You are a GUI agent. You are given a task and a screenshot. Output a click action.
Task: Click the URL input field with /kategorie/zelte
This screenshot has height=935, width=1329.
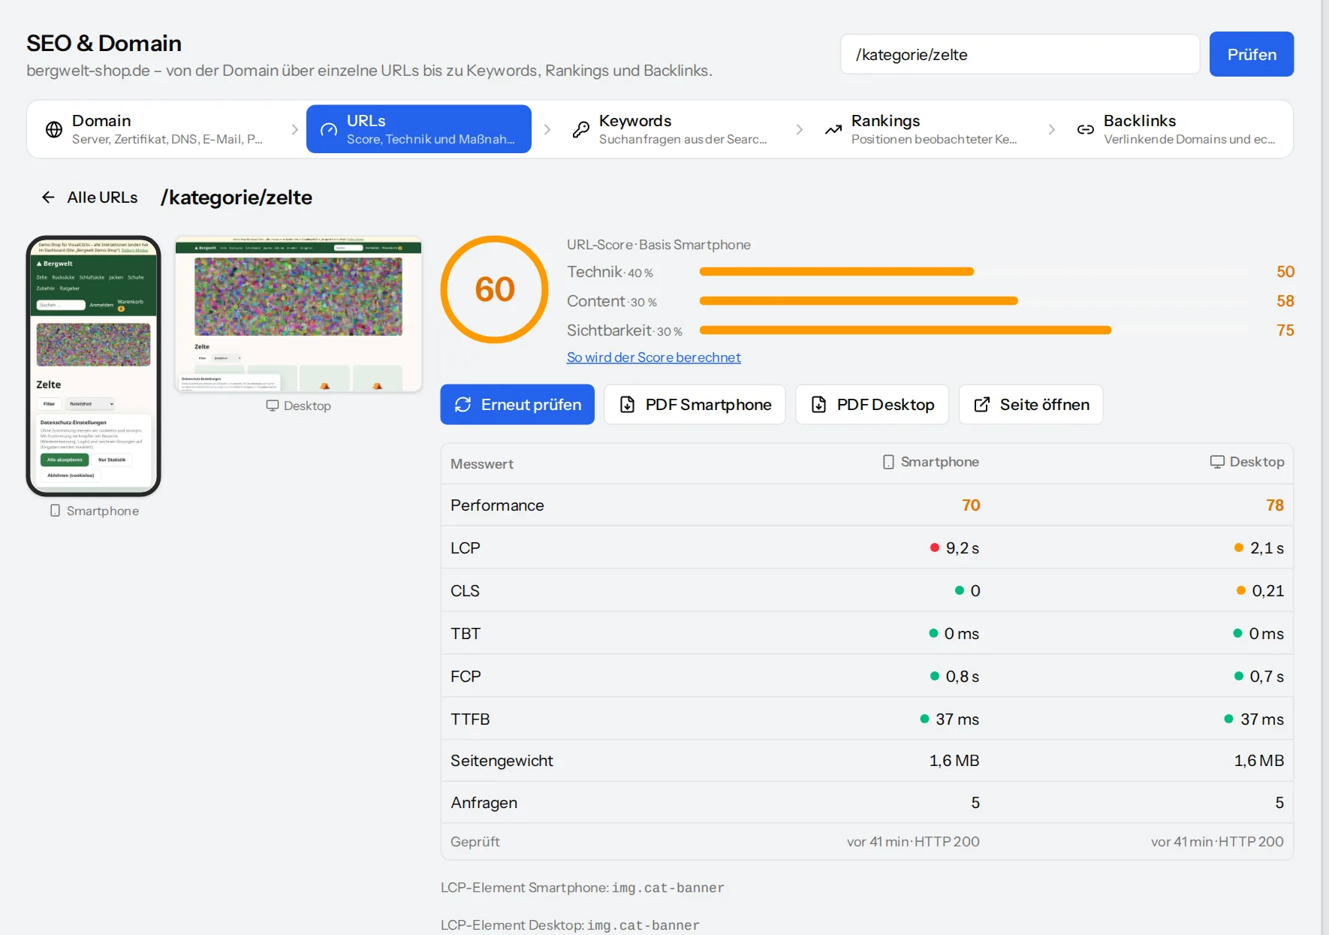(x=1020, y=54)
